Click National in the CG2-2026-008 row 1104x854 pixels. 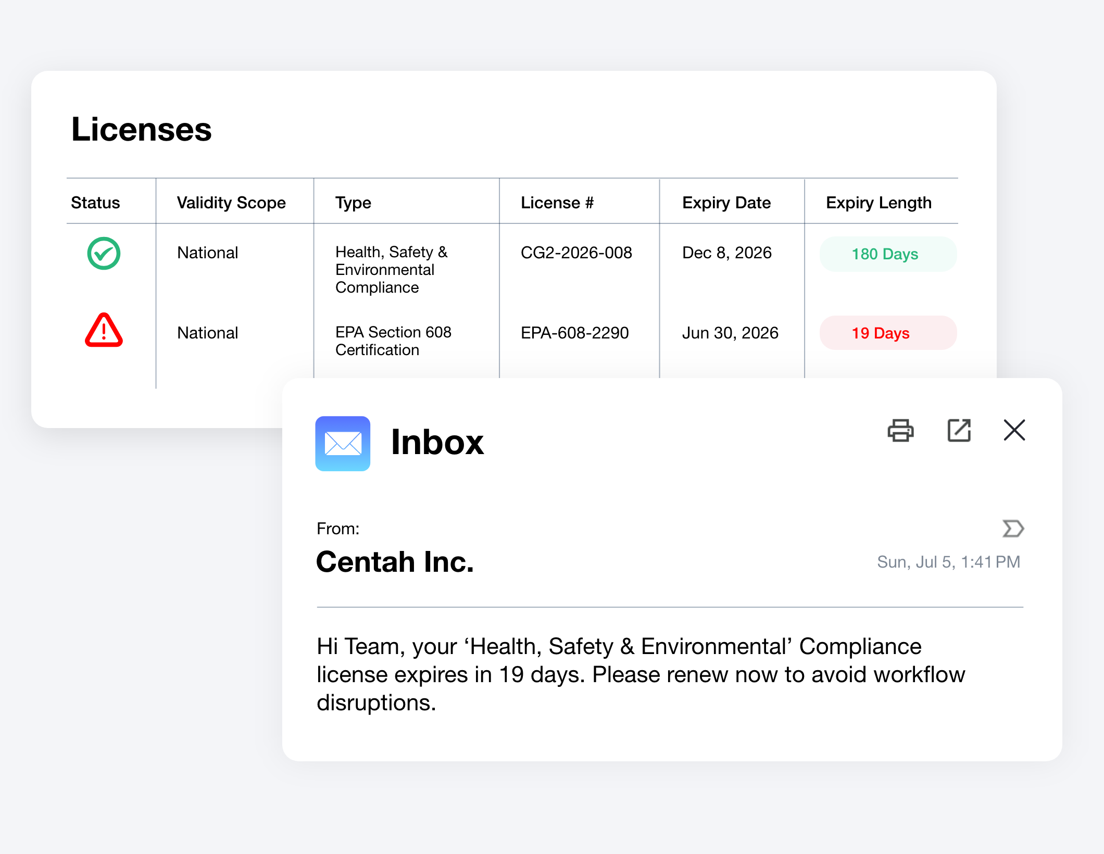click(207, 253)
